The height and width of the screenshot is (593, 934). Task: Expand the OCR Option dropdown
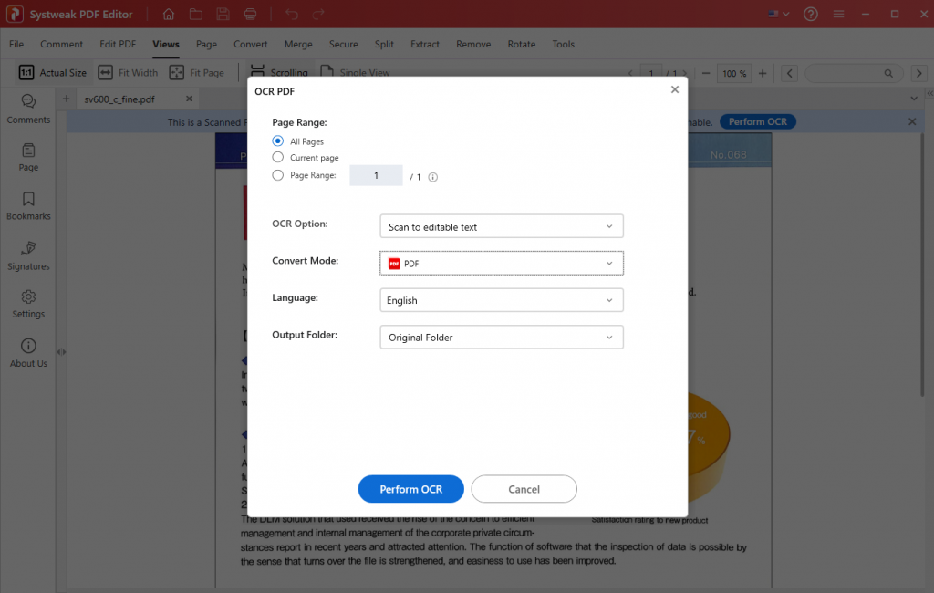[x=501, y=226]
